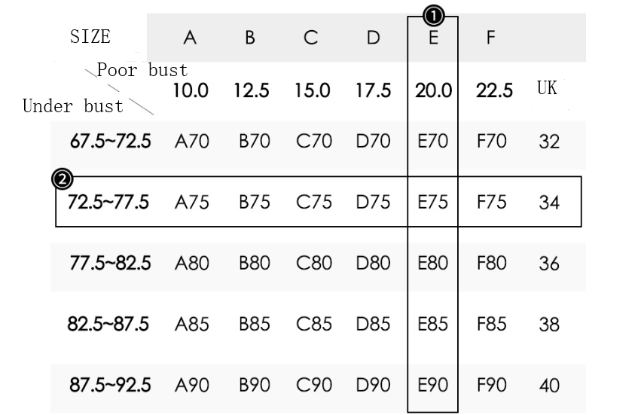Click the F90 size cell
The width and height of the screenshot is (638, 415).
tap(492, 384)
